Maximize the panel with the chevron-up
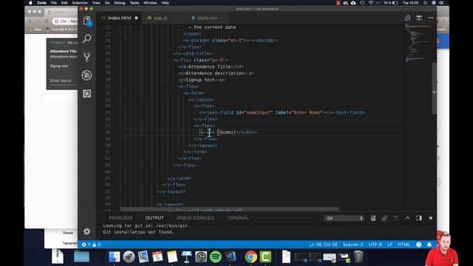 407,218
